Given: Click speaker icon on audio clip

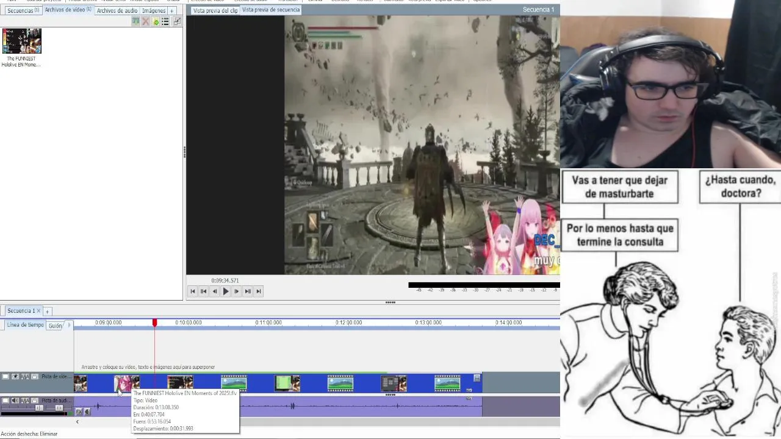Looking at the screenshot, I should coord(87,412).
